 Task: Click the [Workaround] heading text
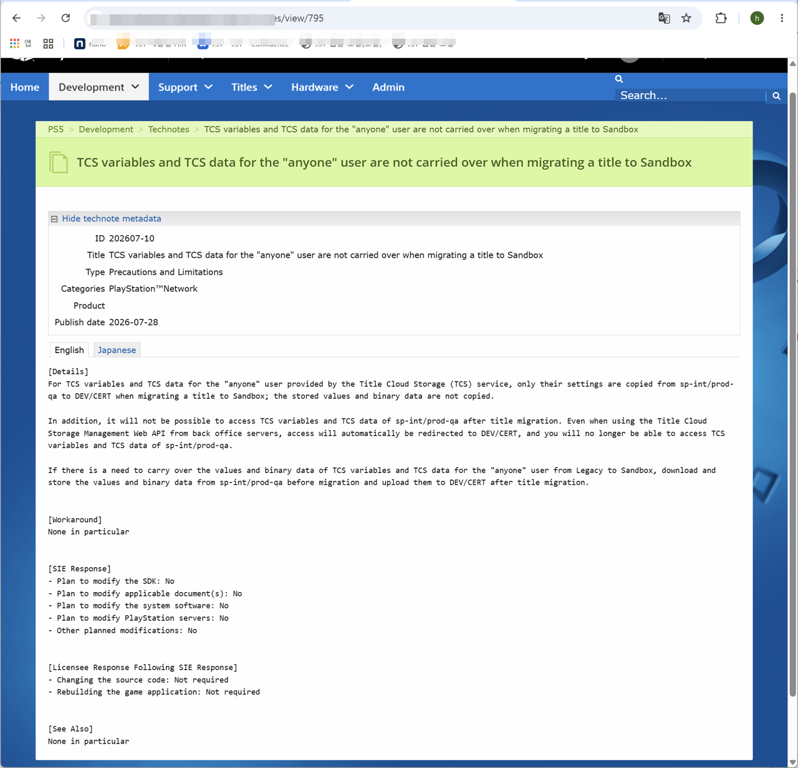(x=75, y=520)
